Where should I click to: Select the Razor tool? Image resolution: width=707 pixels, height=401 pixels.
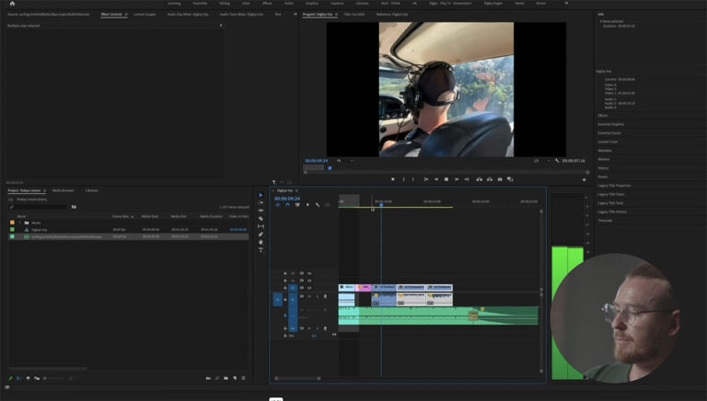coord(261,219)
